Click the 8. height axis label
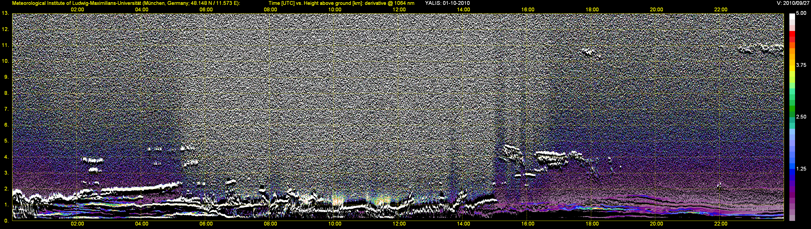 click(6, 93)
